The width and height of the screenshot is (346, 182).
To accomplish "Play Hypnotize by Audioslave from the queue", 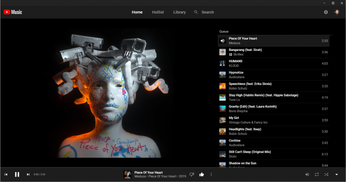I will pyautogui.click(x=273, y=75).
